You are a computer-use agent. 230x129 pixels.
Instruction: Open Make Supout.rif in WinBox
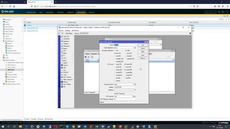(x=68, y=80)
